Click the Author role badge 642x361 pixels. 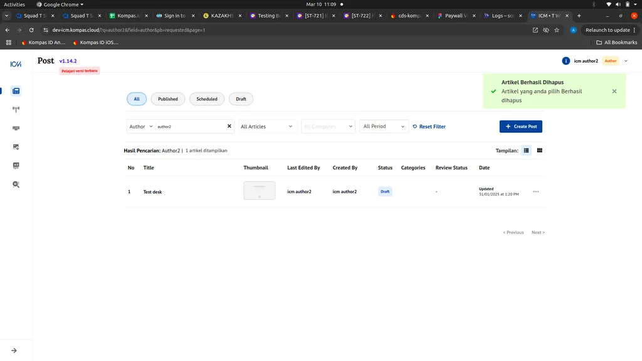click(x=611, y=61)
